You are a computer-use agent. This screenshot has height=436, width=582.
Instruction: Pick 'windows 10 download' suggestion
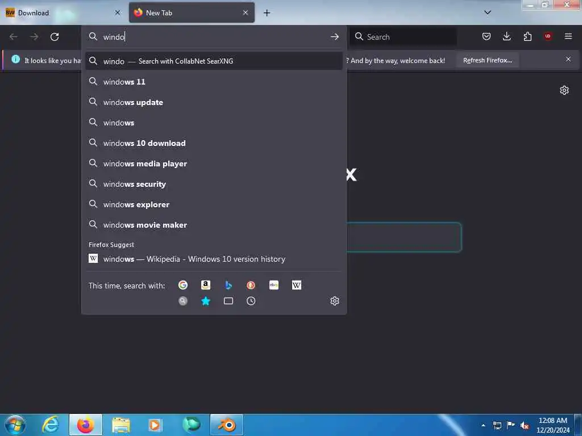pyautogui.click(x=214, y=143)
